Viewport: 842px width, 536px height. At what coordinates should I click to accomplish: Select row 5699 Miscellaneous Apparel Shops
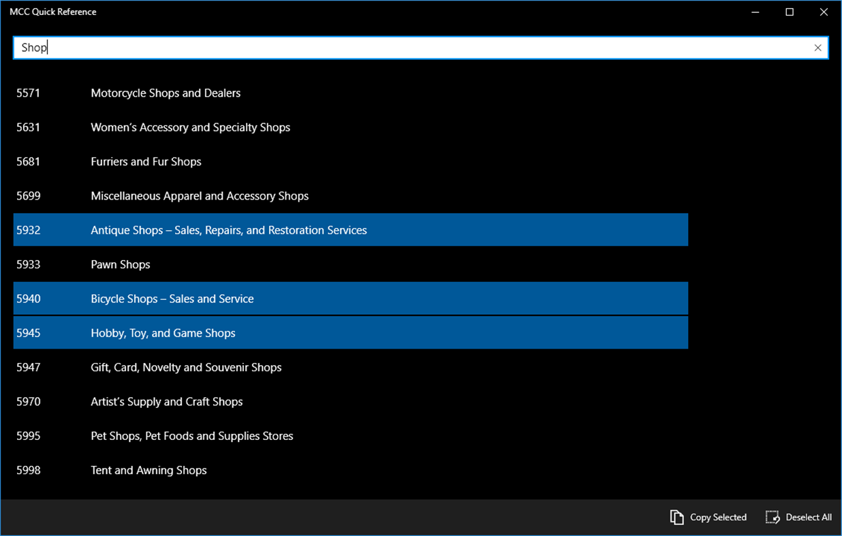pyautogui.click(x=272, y=195)
